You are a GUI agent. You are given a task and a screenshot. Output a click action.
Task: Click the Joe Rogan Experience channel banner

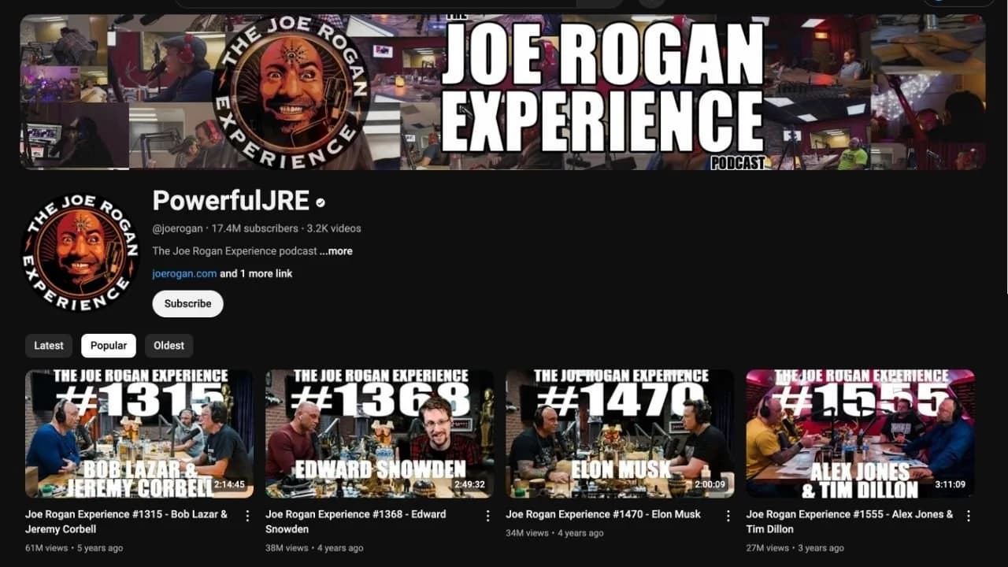coord(502,91)
